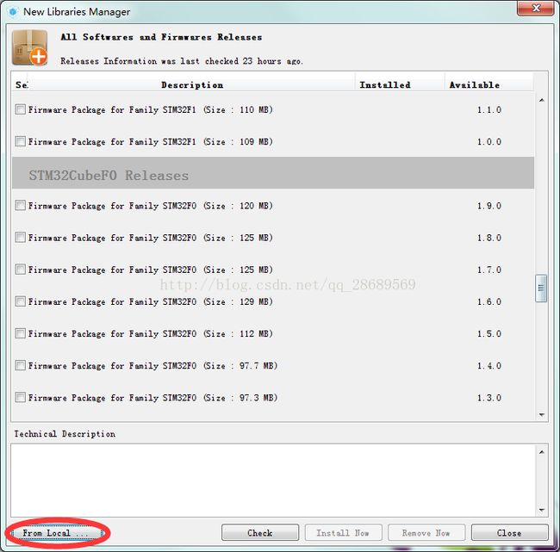Select row STM32F0 (Size : 120 MB)
560x552 pixels.
pos(273,206)
